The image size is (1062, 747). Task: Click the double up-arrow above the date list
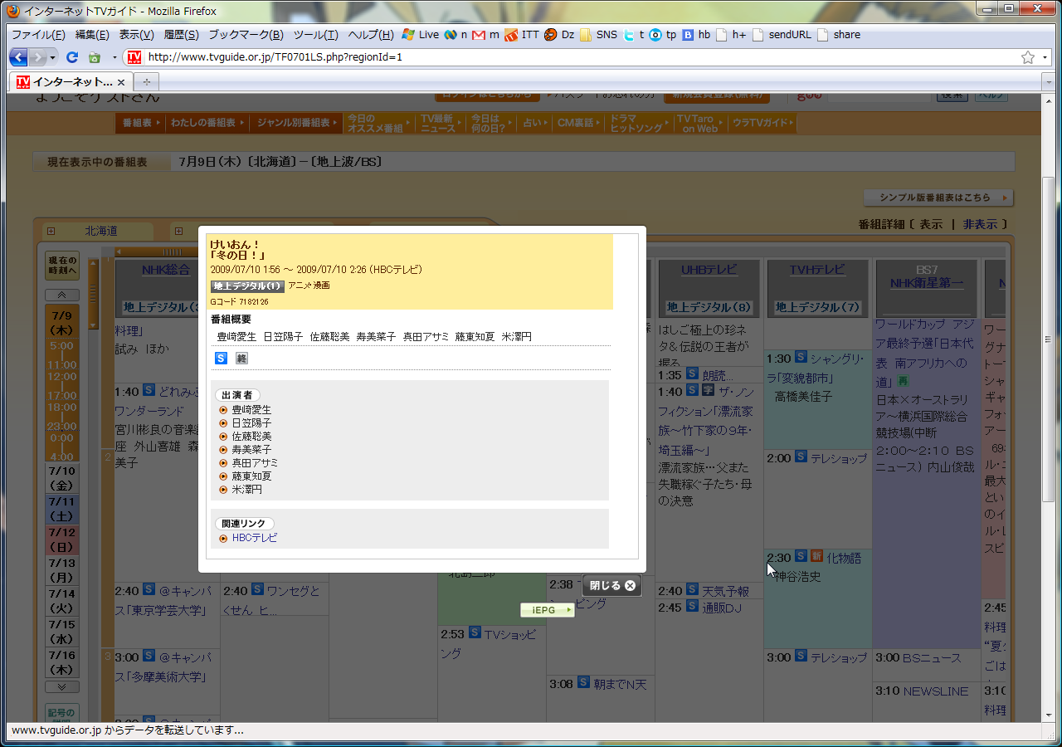click(62, 295)
